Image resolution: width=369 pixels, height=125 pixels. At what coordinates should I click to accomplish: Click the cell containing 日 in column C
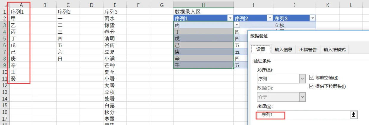(x=68, y=59)
